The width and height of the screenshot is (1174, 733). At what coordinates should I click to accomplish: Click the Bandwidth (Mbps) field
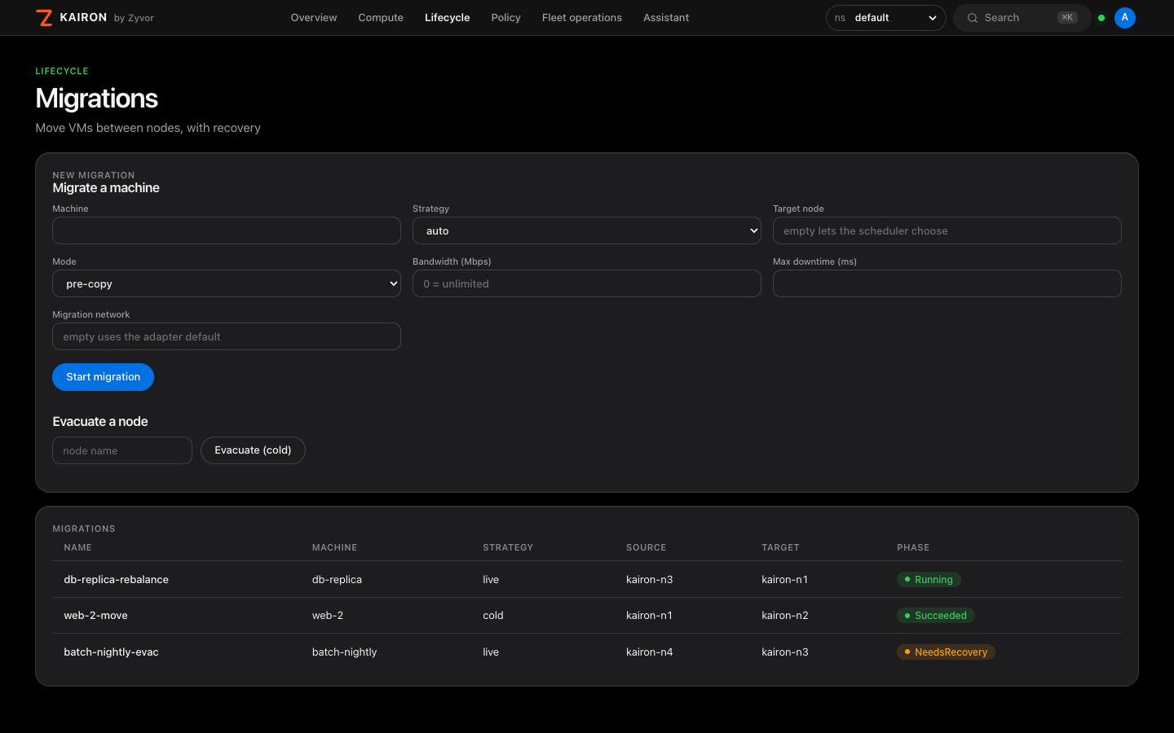point(587,283)
